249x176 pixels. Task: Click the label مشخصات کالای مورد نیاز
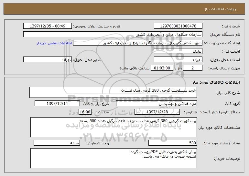[x=219, y=128]
